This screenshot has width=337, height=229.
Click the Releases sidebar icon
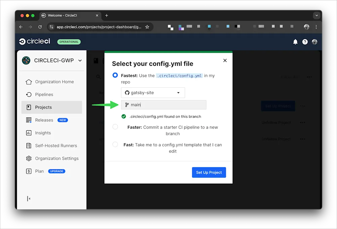pos(29,120)
